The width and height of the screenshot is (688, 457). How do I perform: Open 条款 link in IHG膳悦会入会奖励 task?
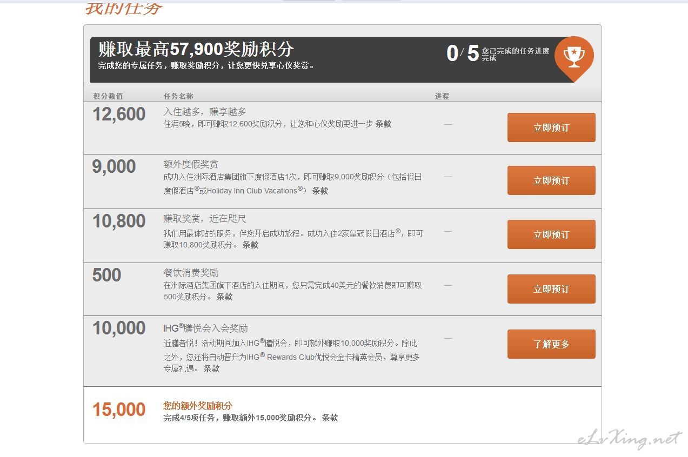point(211,368)
